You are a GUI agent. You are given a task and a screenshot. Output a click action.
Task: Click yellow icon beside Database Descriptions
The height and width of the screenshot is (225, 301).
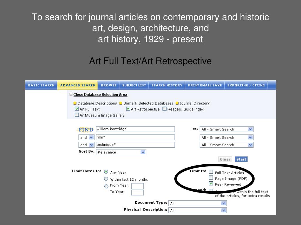(75, 103)
